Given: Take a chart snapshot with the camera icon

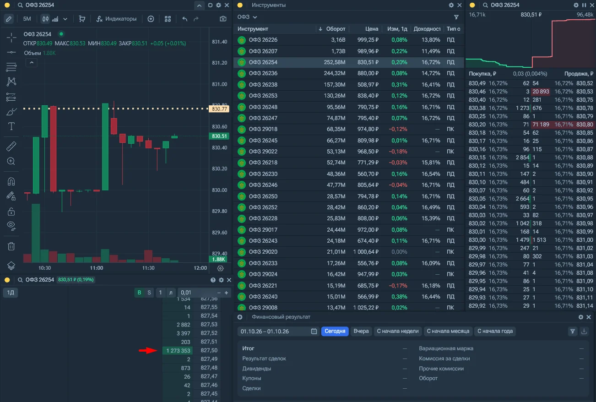Looking at the screenshot, I should [x=223, y=19].
